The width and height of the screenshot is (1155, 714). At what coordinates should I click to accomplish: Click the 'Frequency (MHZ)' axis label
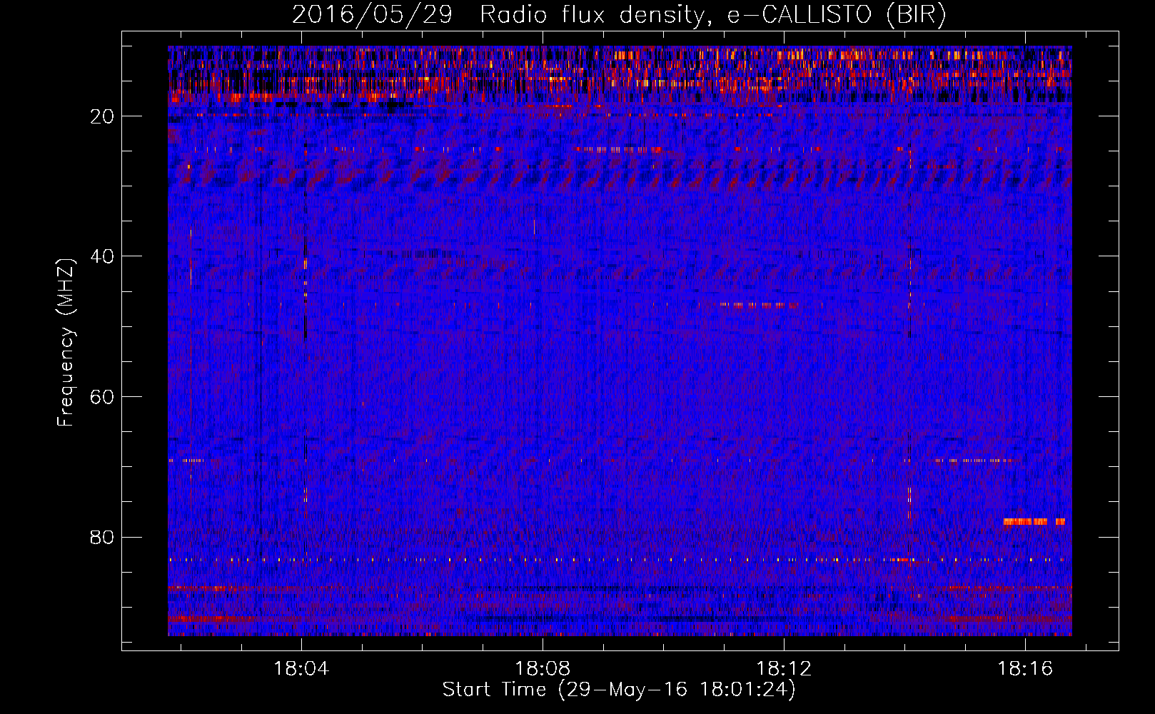pyautogui.click(x=66, y=343)
